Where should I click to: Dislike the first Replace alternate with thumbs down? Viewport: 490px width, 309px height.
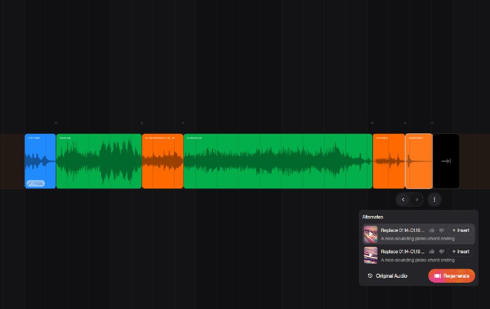442,230
